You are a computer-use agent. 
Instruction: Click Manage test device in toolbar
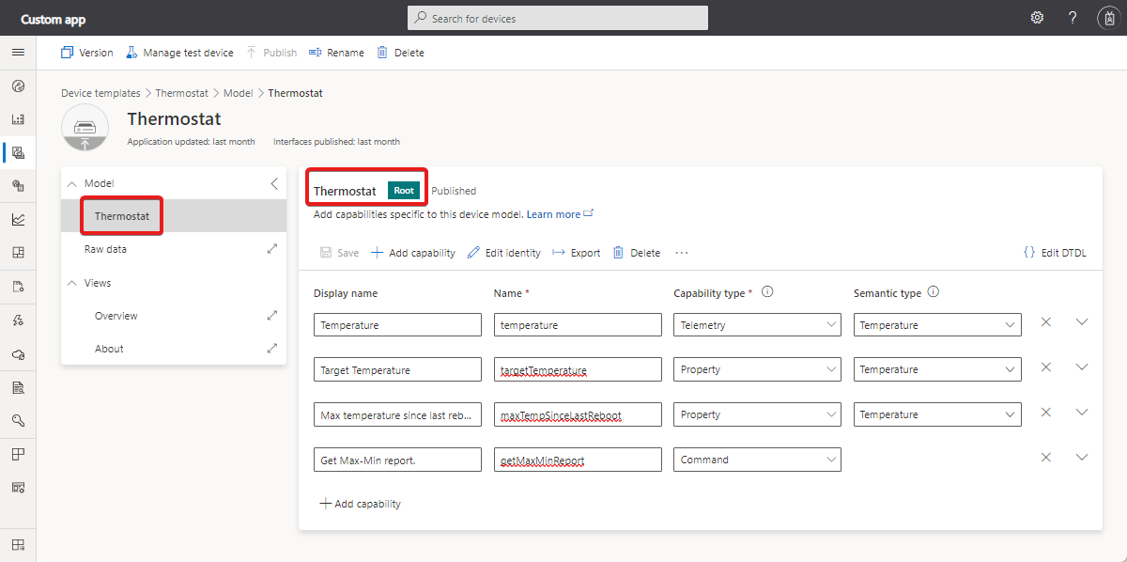179,53
